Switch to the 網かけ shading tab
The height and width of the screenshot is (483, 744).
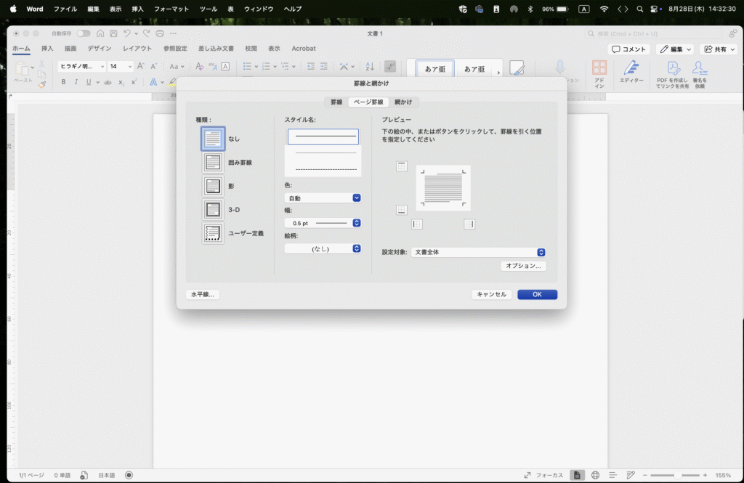tap(403, 102)
